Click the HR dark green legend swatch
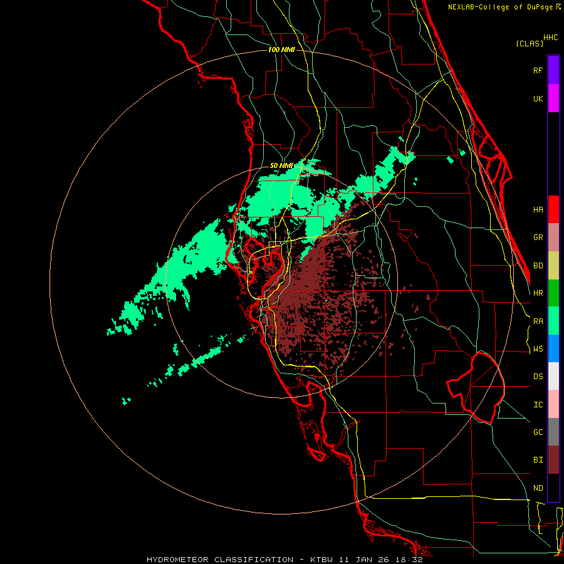Viewport: 564px width, 564px height. [553, 293]
